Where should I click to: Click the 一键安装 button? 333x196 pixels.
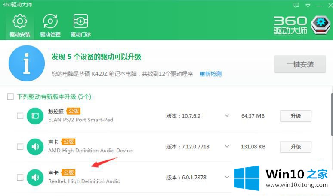pyautogui.click(x=300, y=65)
